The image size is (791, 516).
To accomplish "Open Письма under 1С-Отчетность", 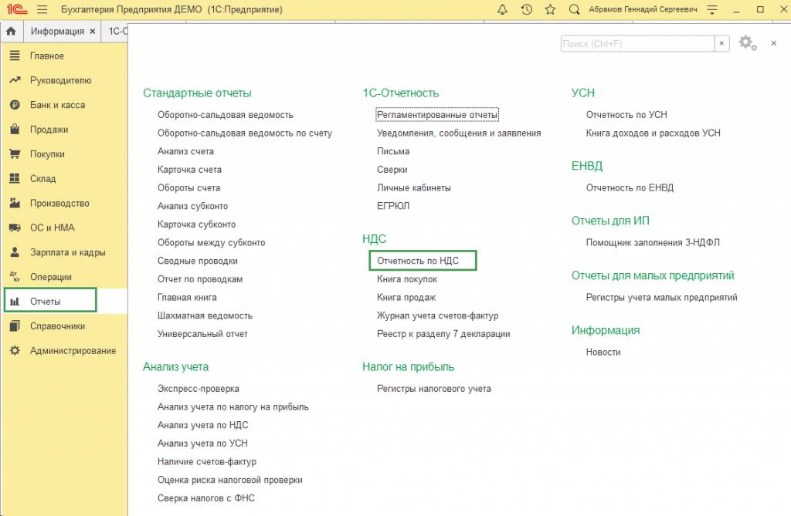I will click(393, 151).
